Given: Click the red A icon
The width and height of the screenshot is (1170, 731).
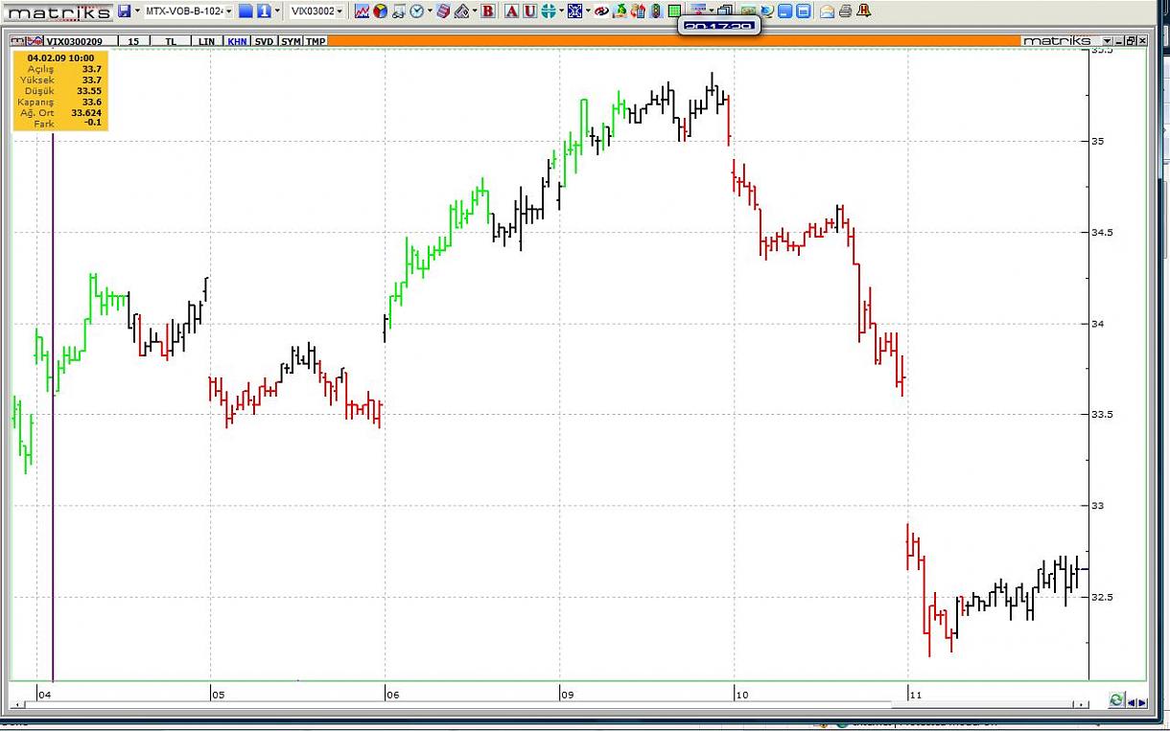Looking at the screenshot, I should click(511, 11).
